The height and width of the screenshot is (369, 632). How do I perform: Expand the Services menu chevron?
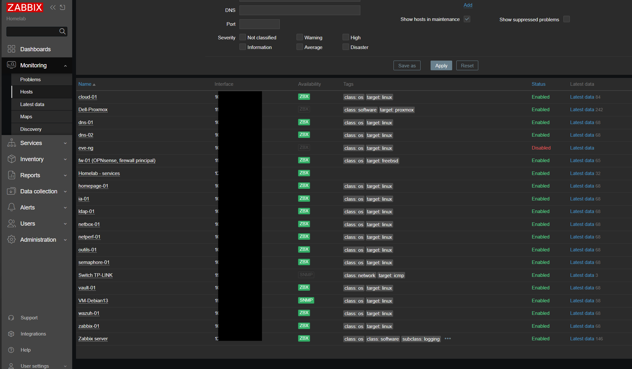(65, 143)
